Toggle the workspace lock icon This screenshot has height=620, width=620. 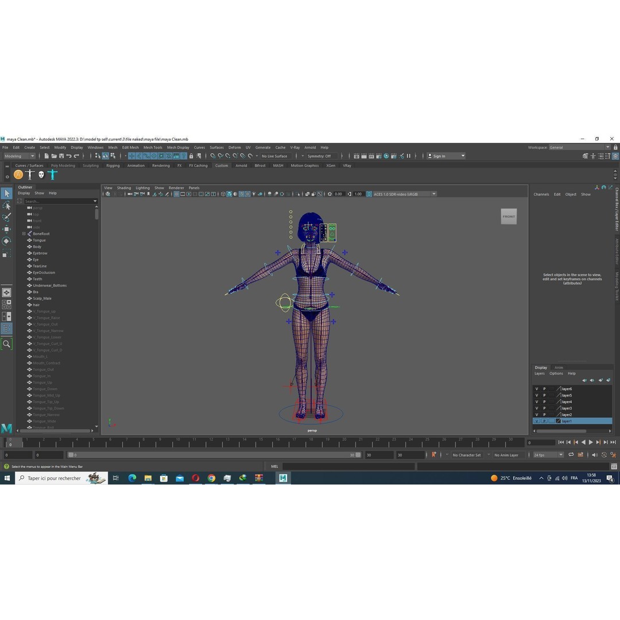pyautogui.click(x=615, y=147)
